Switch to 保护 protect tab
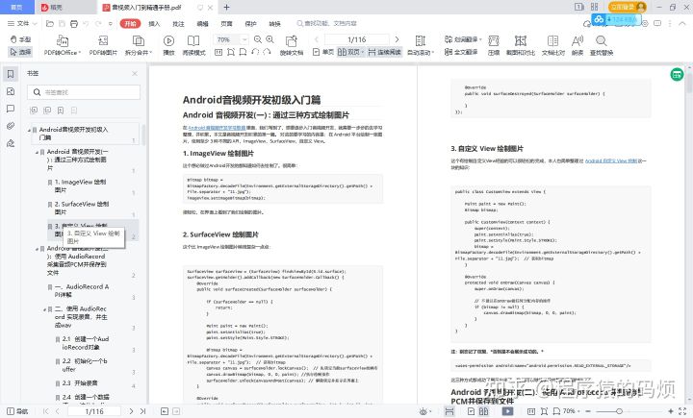This screenshot has width=693, height=418. 250,23
